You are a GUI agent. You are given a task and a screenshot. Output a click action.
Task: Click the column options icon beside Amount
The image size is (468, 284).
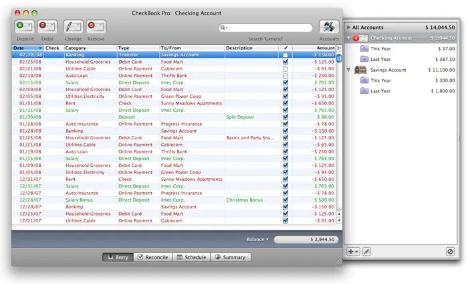(x=339, y=48)
